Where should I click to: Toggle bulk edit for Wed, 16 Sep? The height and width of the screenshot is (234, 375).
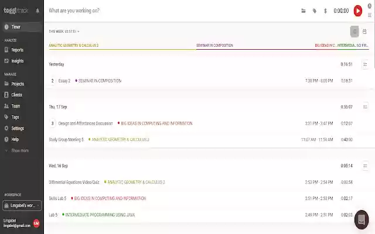pos(365,166)
